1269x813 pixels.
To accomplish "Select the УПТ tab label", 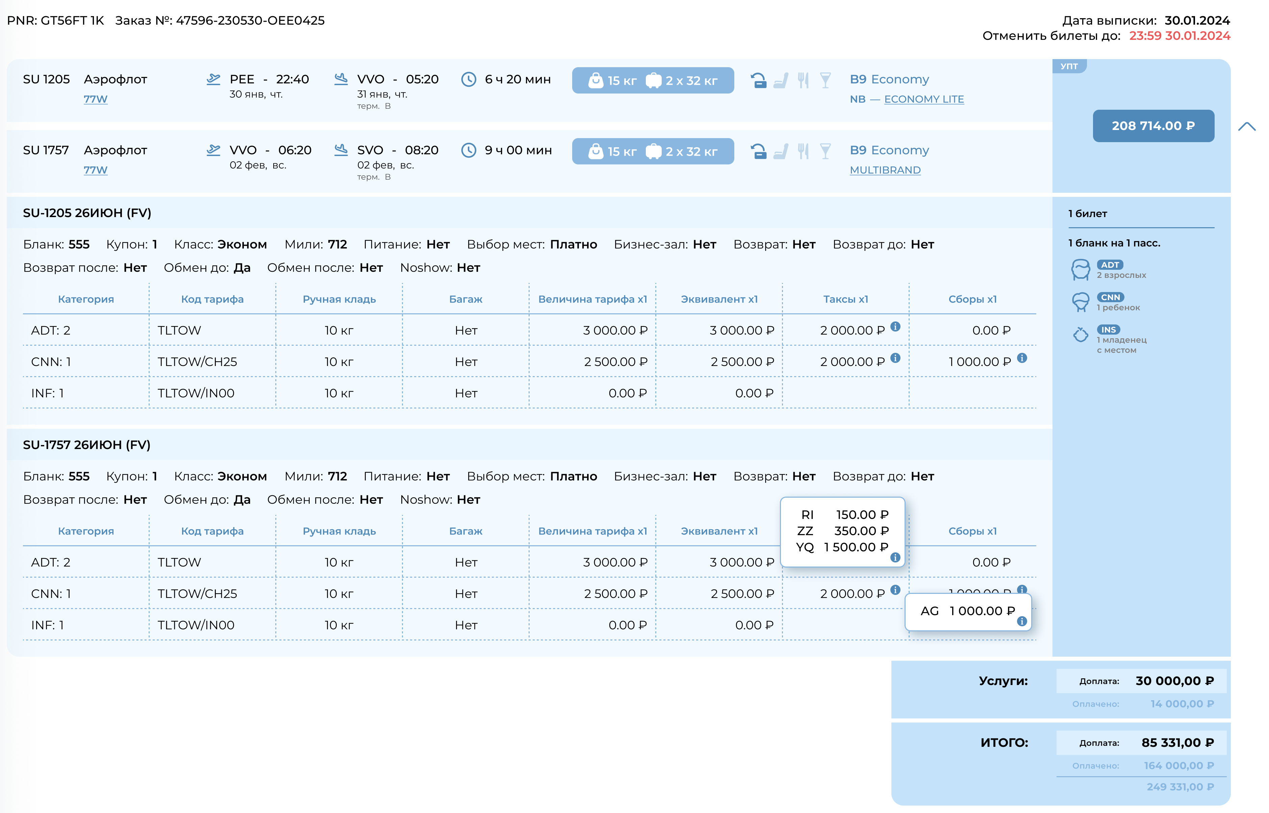I will coord(1069,67).
